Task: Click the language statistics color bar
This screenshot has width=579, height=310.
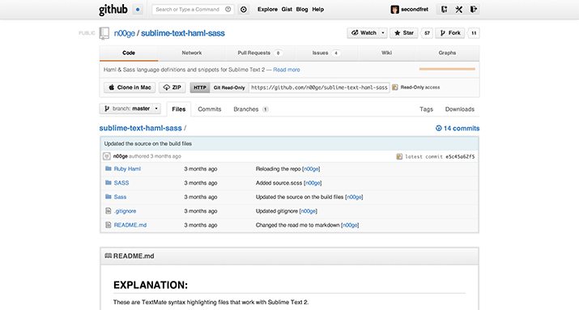Action: (447, 69)
